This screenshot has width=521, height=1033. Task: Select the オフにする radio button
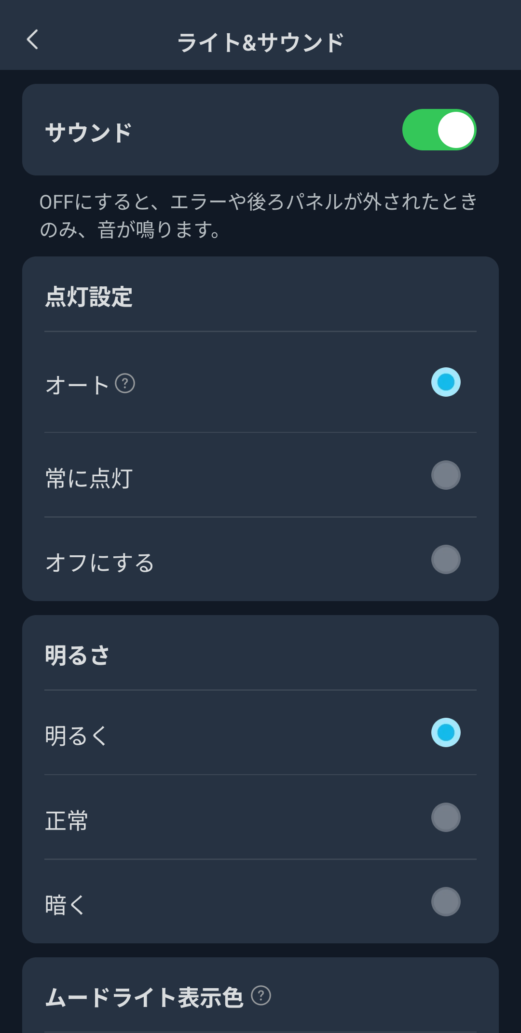point(446,560)
